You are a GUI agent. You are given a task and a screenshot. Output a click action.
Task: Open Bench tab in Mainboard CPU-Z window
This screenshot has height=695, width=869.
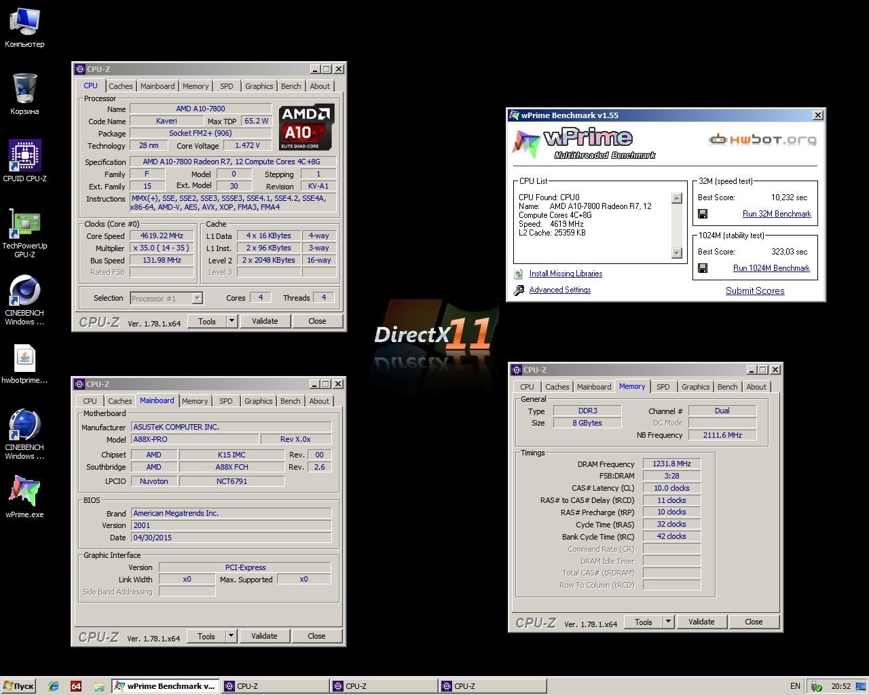[291, 401]
